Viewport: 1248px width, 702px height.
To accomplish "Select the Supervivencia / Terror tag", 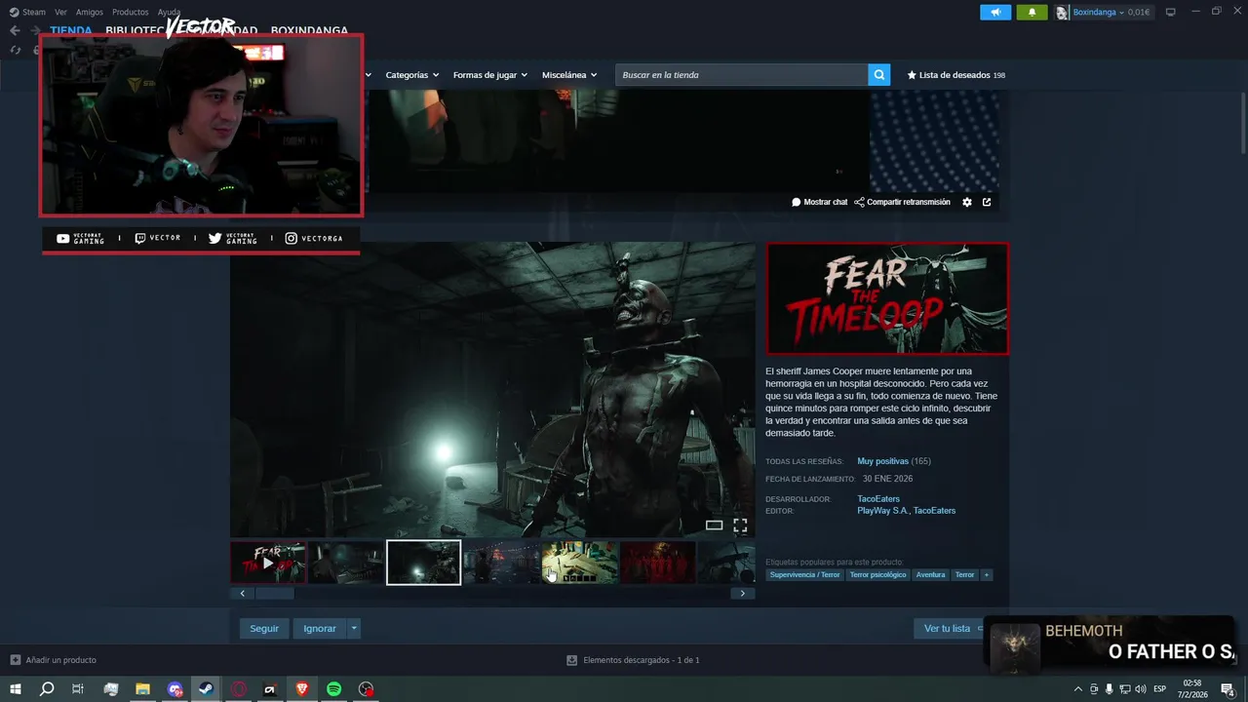I will click(x=804, y=575).
